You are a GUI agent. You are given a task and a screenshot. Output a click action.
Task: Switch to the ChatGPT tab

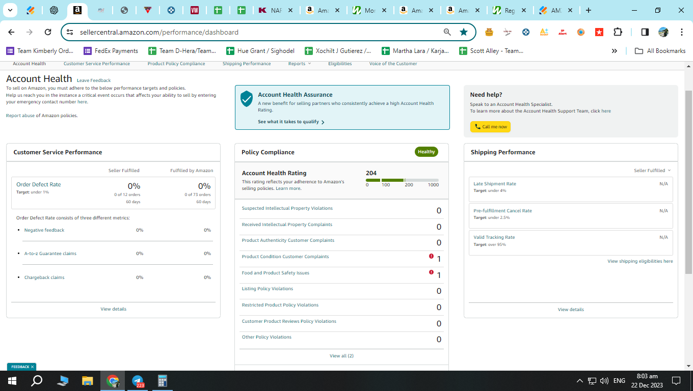(x=54, y=10)
